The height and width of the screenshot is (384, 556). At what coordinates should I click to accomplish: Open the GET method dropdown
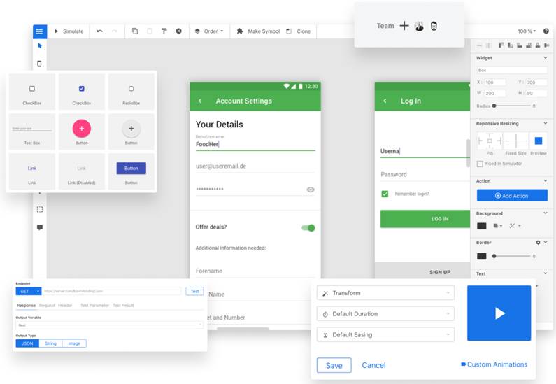coord(29,291)
